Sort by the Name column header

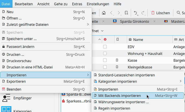pos(138,40)
